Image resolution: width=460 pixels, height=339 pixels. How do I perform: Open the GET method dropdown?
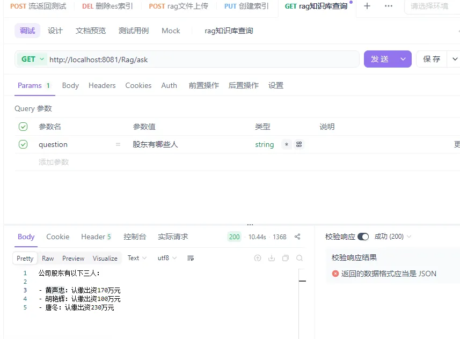32,59
